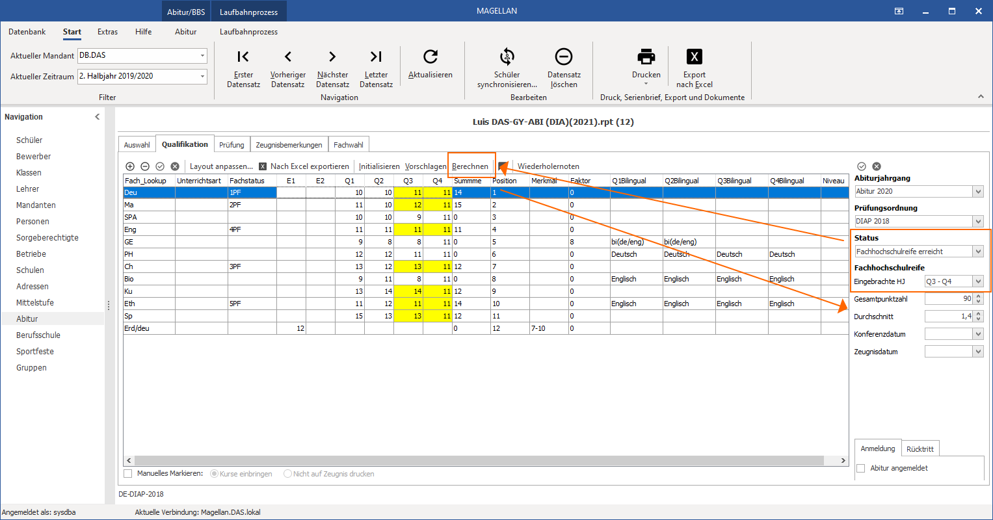Discard right panel changes with X icon
Image resolution: width=993 pixels, height=520 pixels.
(x=877, y=166)
